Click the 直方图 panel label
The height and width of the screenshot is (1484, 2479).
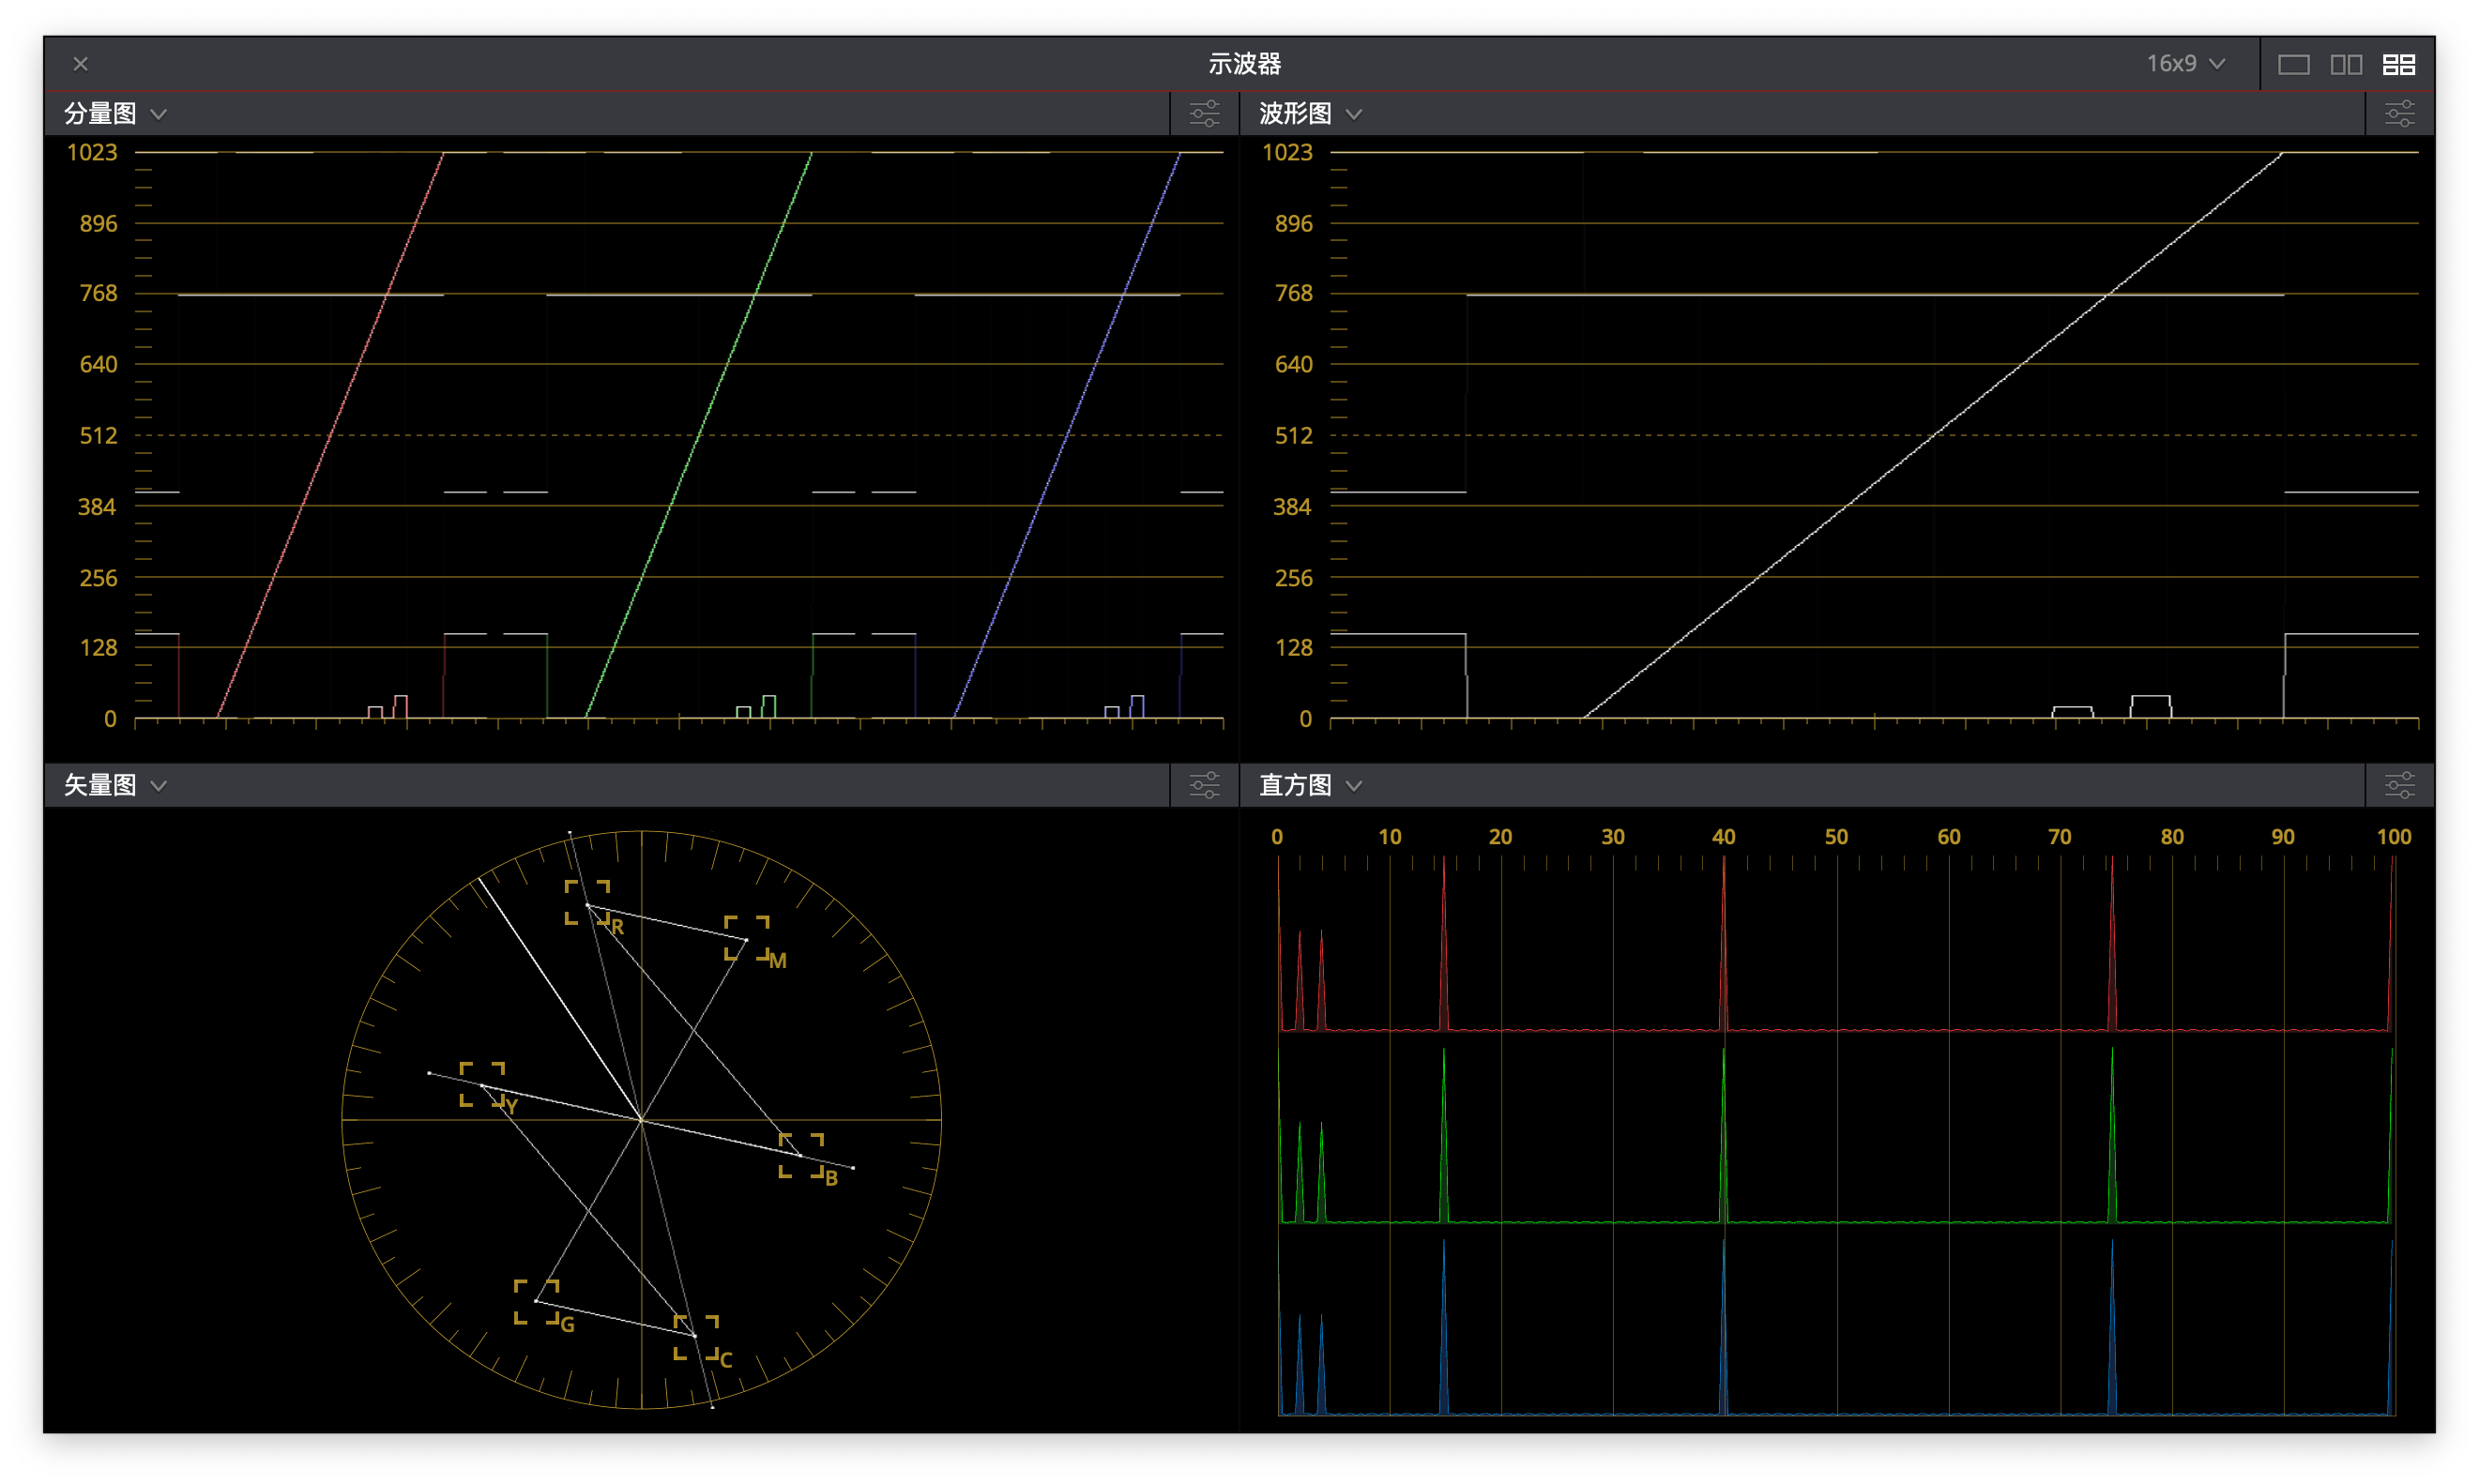click(x=1295, y=786)
